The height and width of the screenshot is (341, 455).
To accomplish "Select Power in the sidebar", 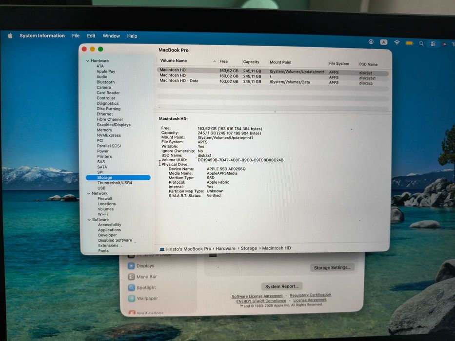I will pyautogui.click(x=103, y=151).
